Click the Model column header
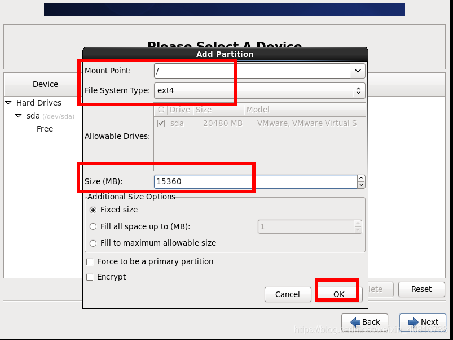 [305, 110]
